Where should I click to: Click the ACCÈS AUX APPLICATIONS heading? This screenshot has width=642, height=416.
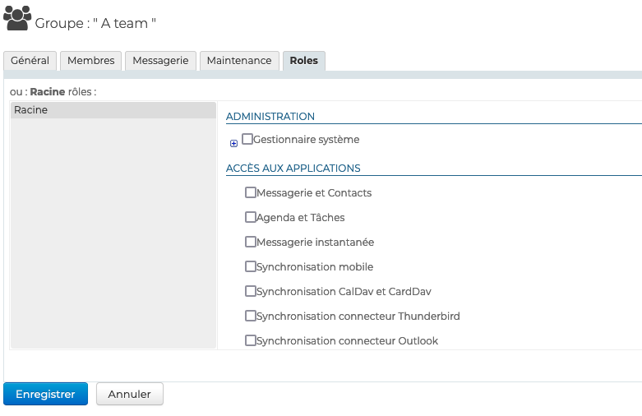[293, 169]
